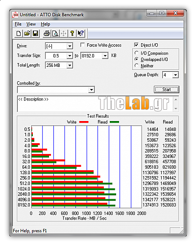Click the 128.0 transfer size row label
The image size is (196, 246).
click(x=25, y=173)
